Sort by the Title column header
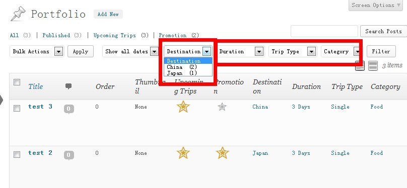 pyautogui.click(x=36, y=86)
